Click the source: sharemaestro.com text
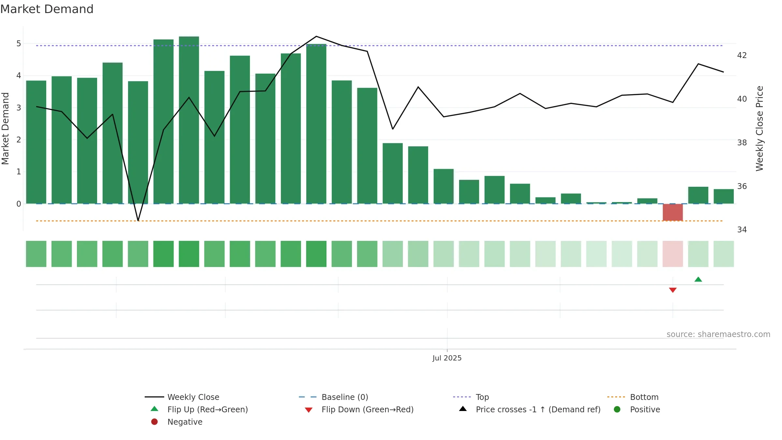The height and width of the screenshot is (440, 782). point(718,334)
